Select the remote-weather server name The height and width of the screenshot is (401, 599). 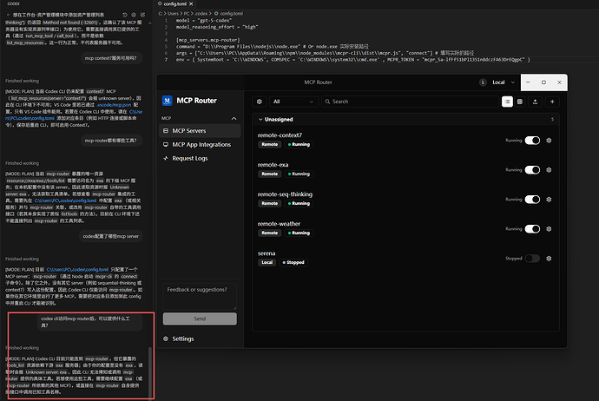pyautogui.click(x=279, y=223)
